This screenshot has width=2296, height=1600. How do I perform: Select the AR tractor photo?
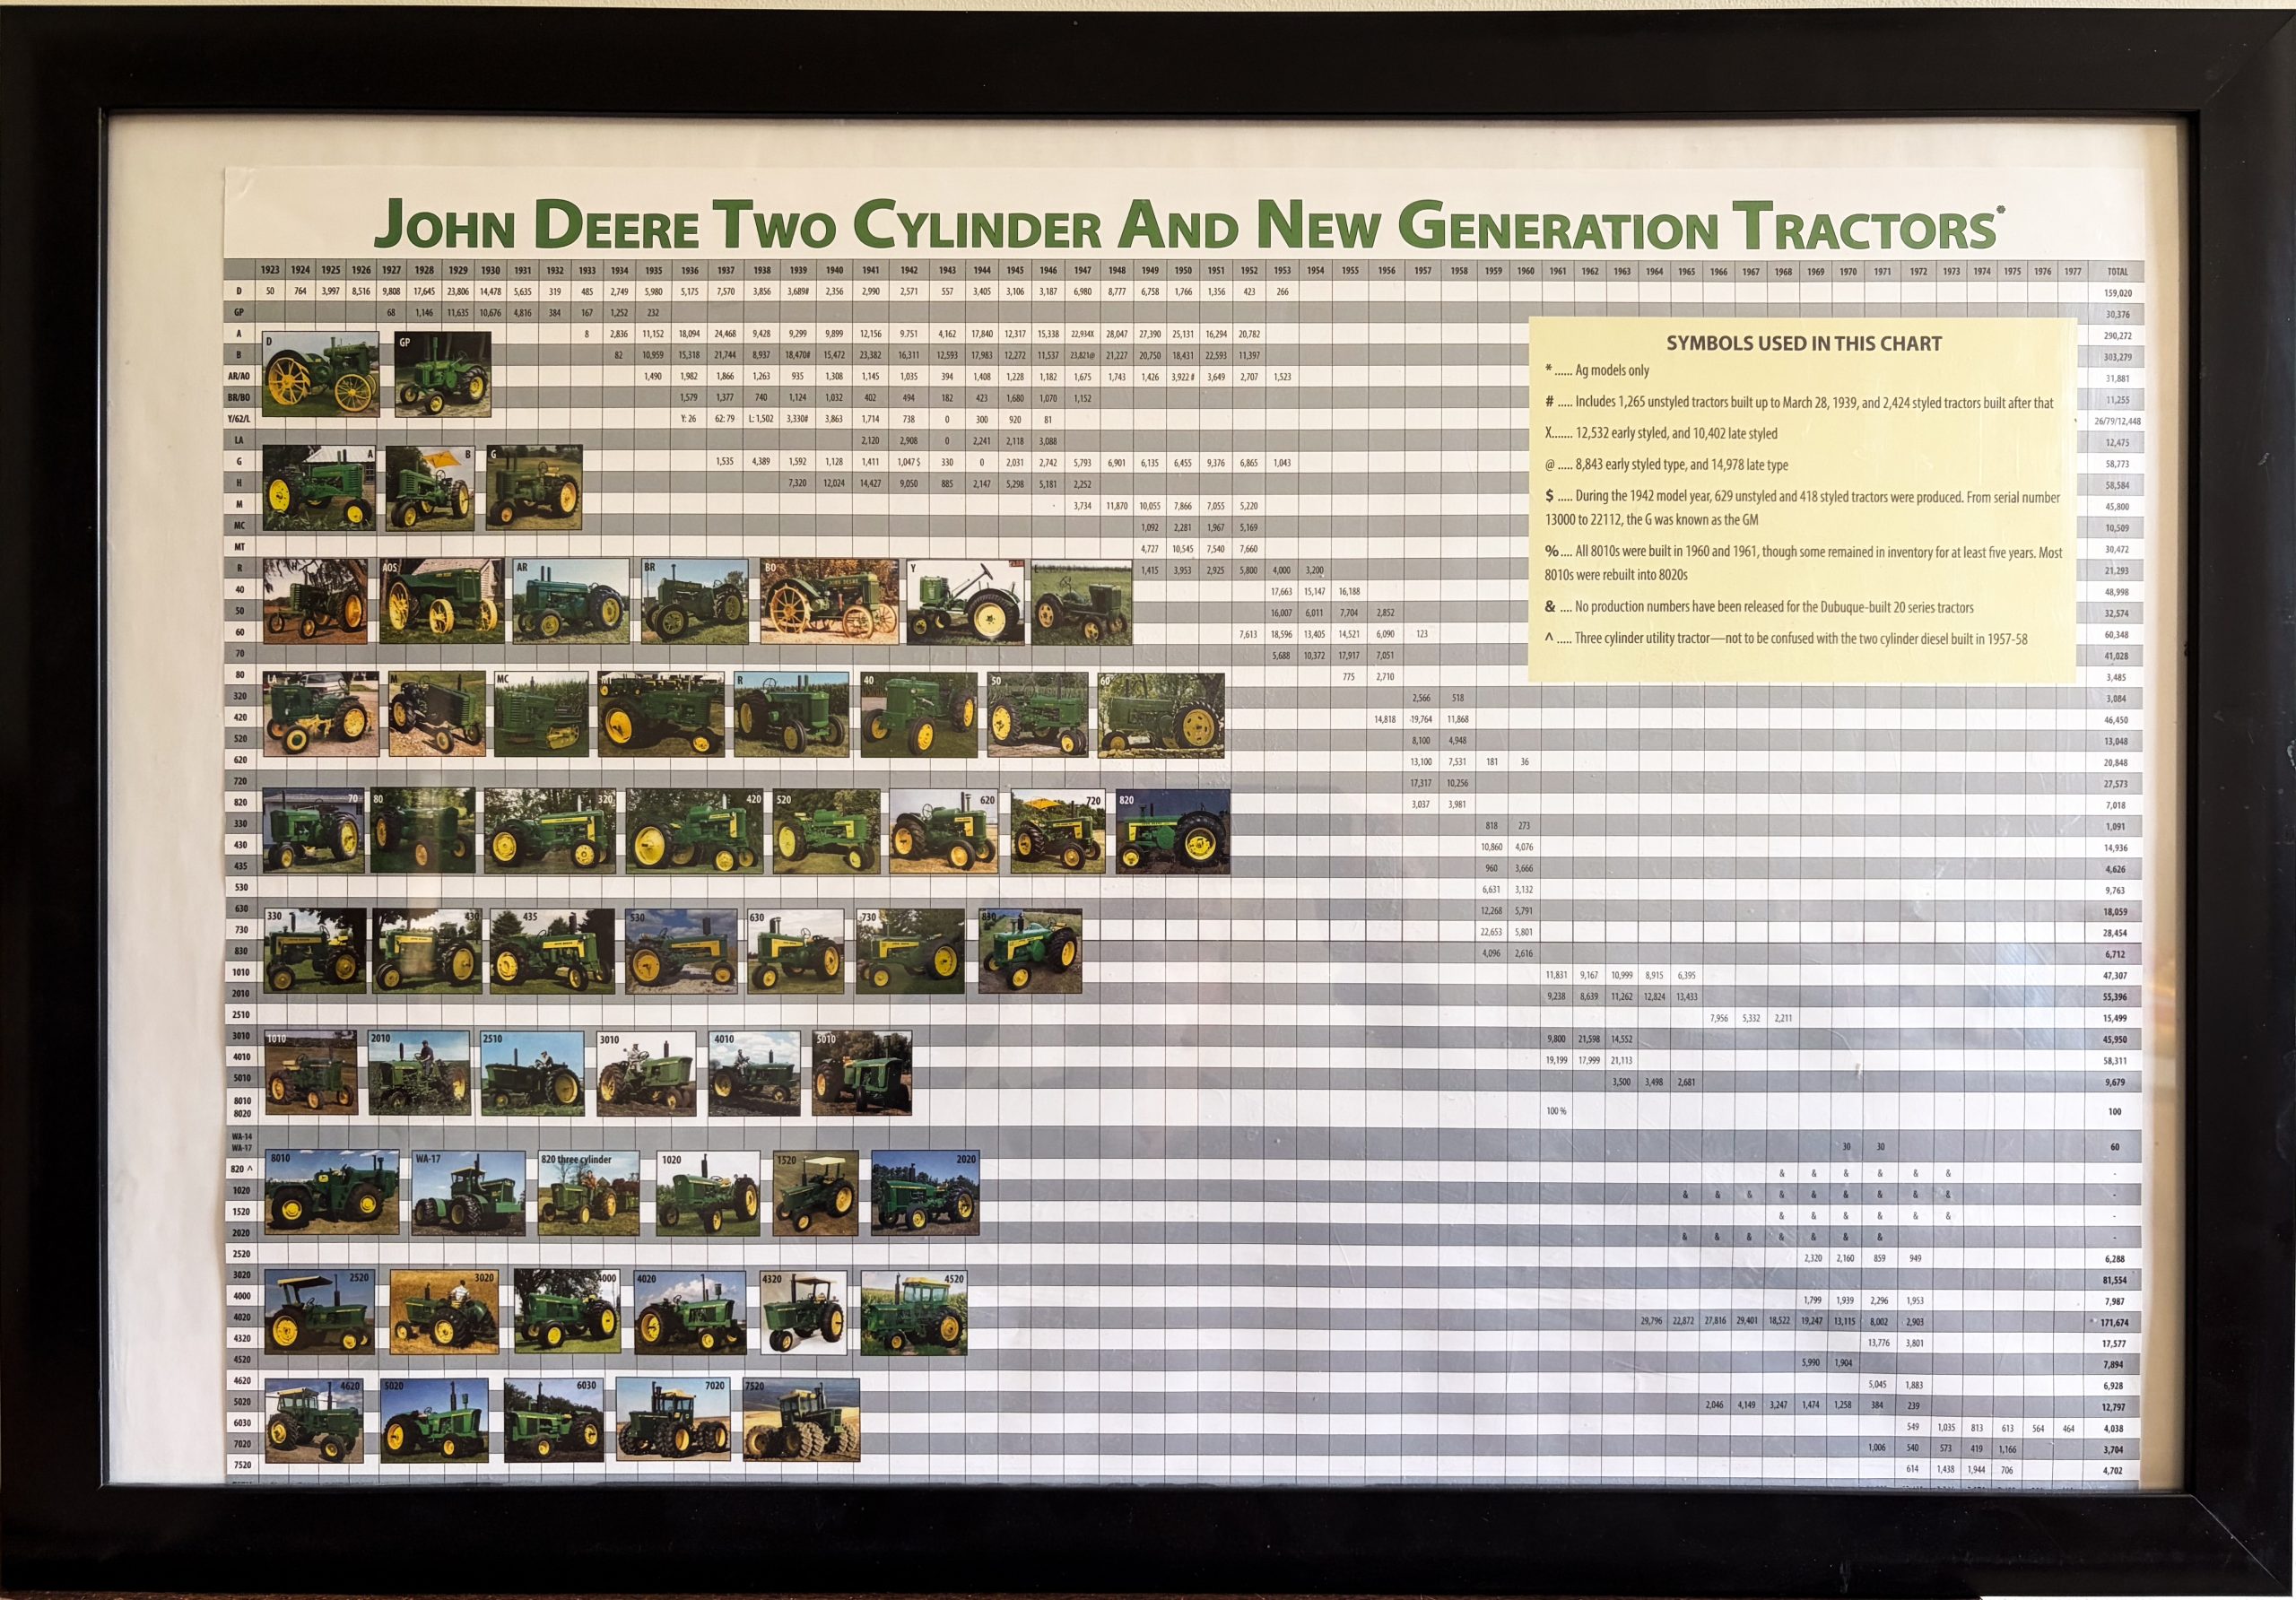(570, 601)
